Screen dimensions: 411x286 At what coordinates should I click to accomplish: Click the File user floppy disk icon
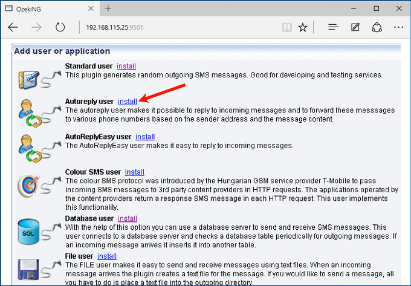coord(29,269)
